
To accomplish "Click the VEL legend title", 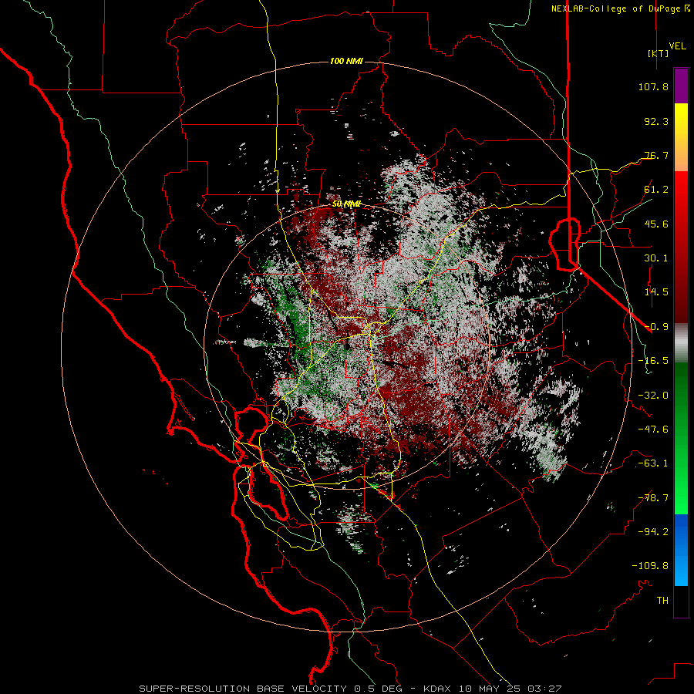I will point(677,46).
